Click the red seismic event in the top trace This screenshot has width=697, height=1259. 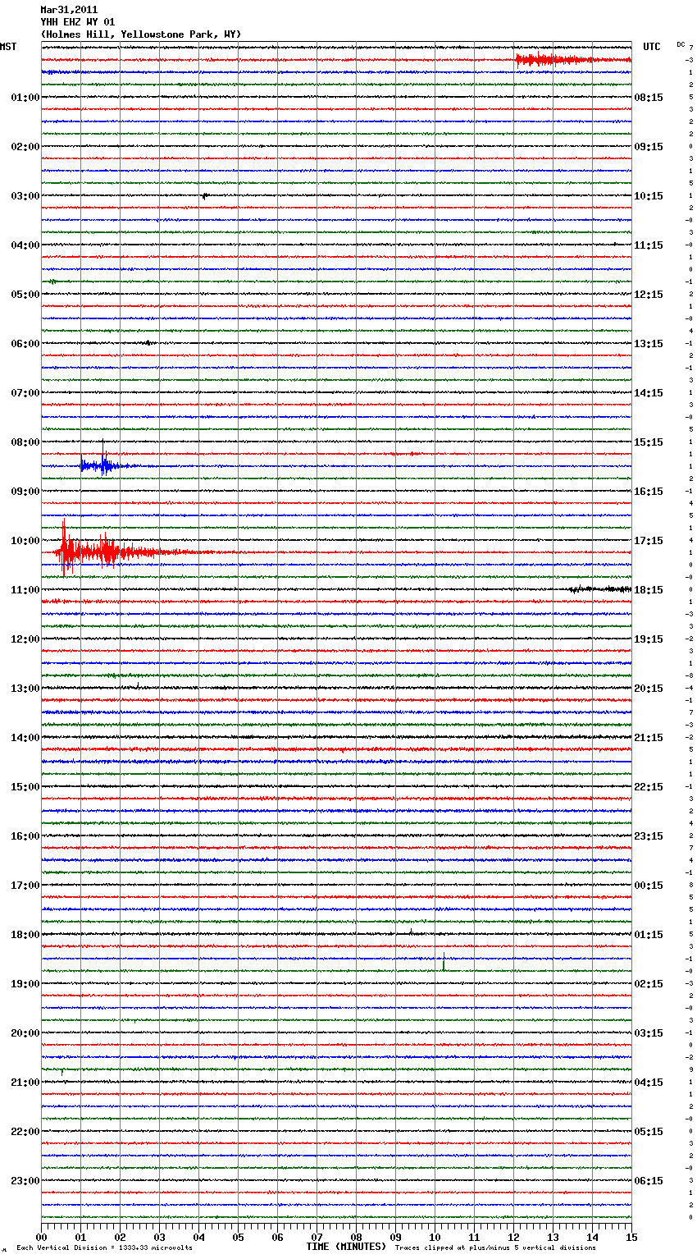(x=572, y=59)
